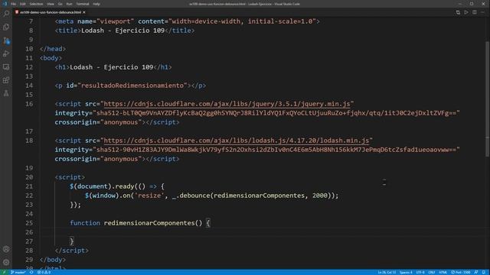Synchronize changes from status bar
This screenshot has height=275, width=490.
tap(31, 272)
